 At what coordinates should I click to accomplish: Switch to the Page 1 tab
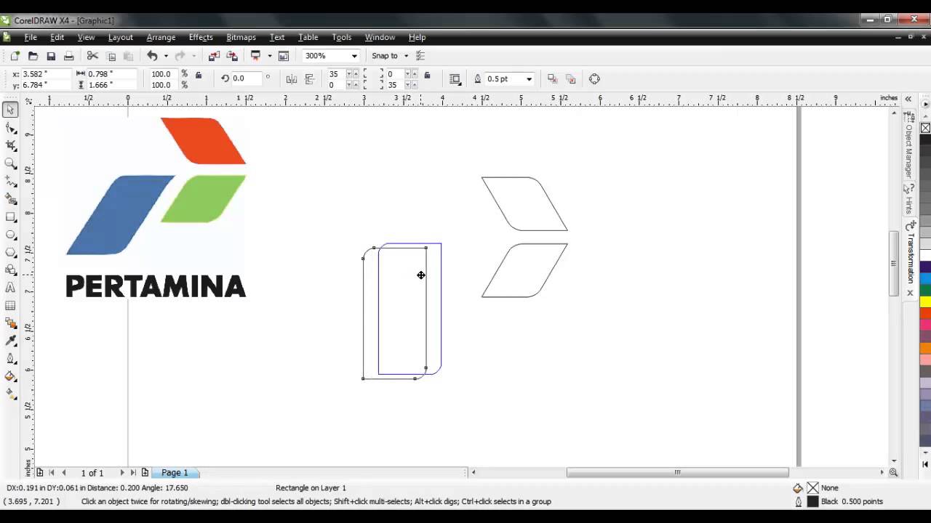[175, 473]
